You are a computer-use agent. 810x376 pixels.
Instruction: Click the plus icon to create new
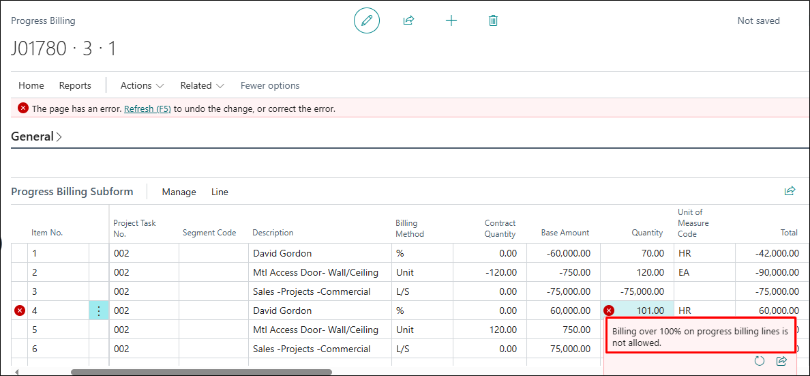click(x=451, y=20)
